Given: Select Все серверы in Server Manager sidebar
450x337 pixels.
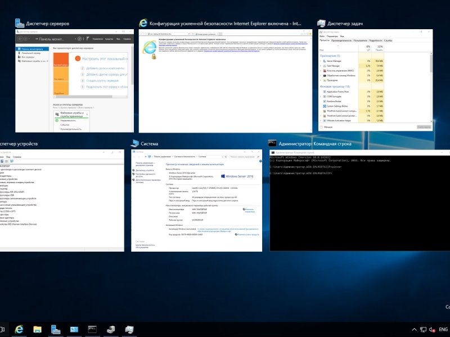Looking at the screenshot, I should [28, 57].
